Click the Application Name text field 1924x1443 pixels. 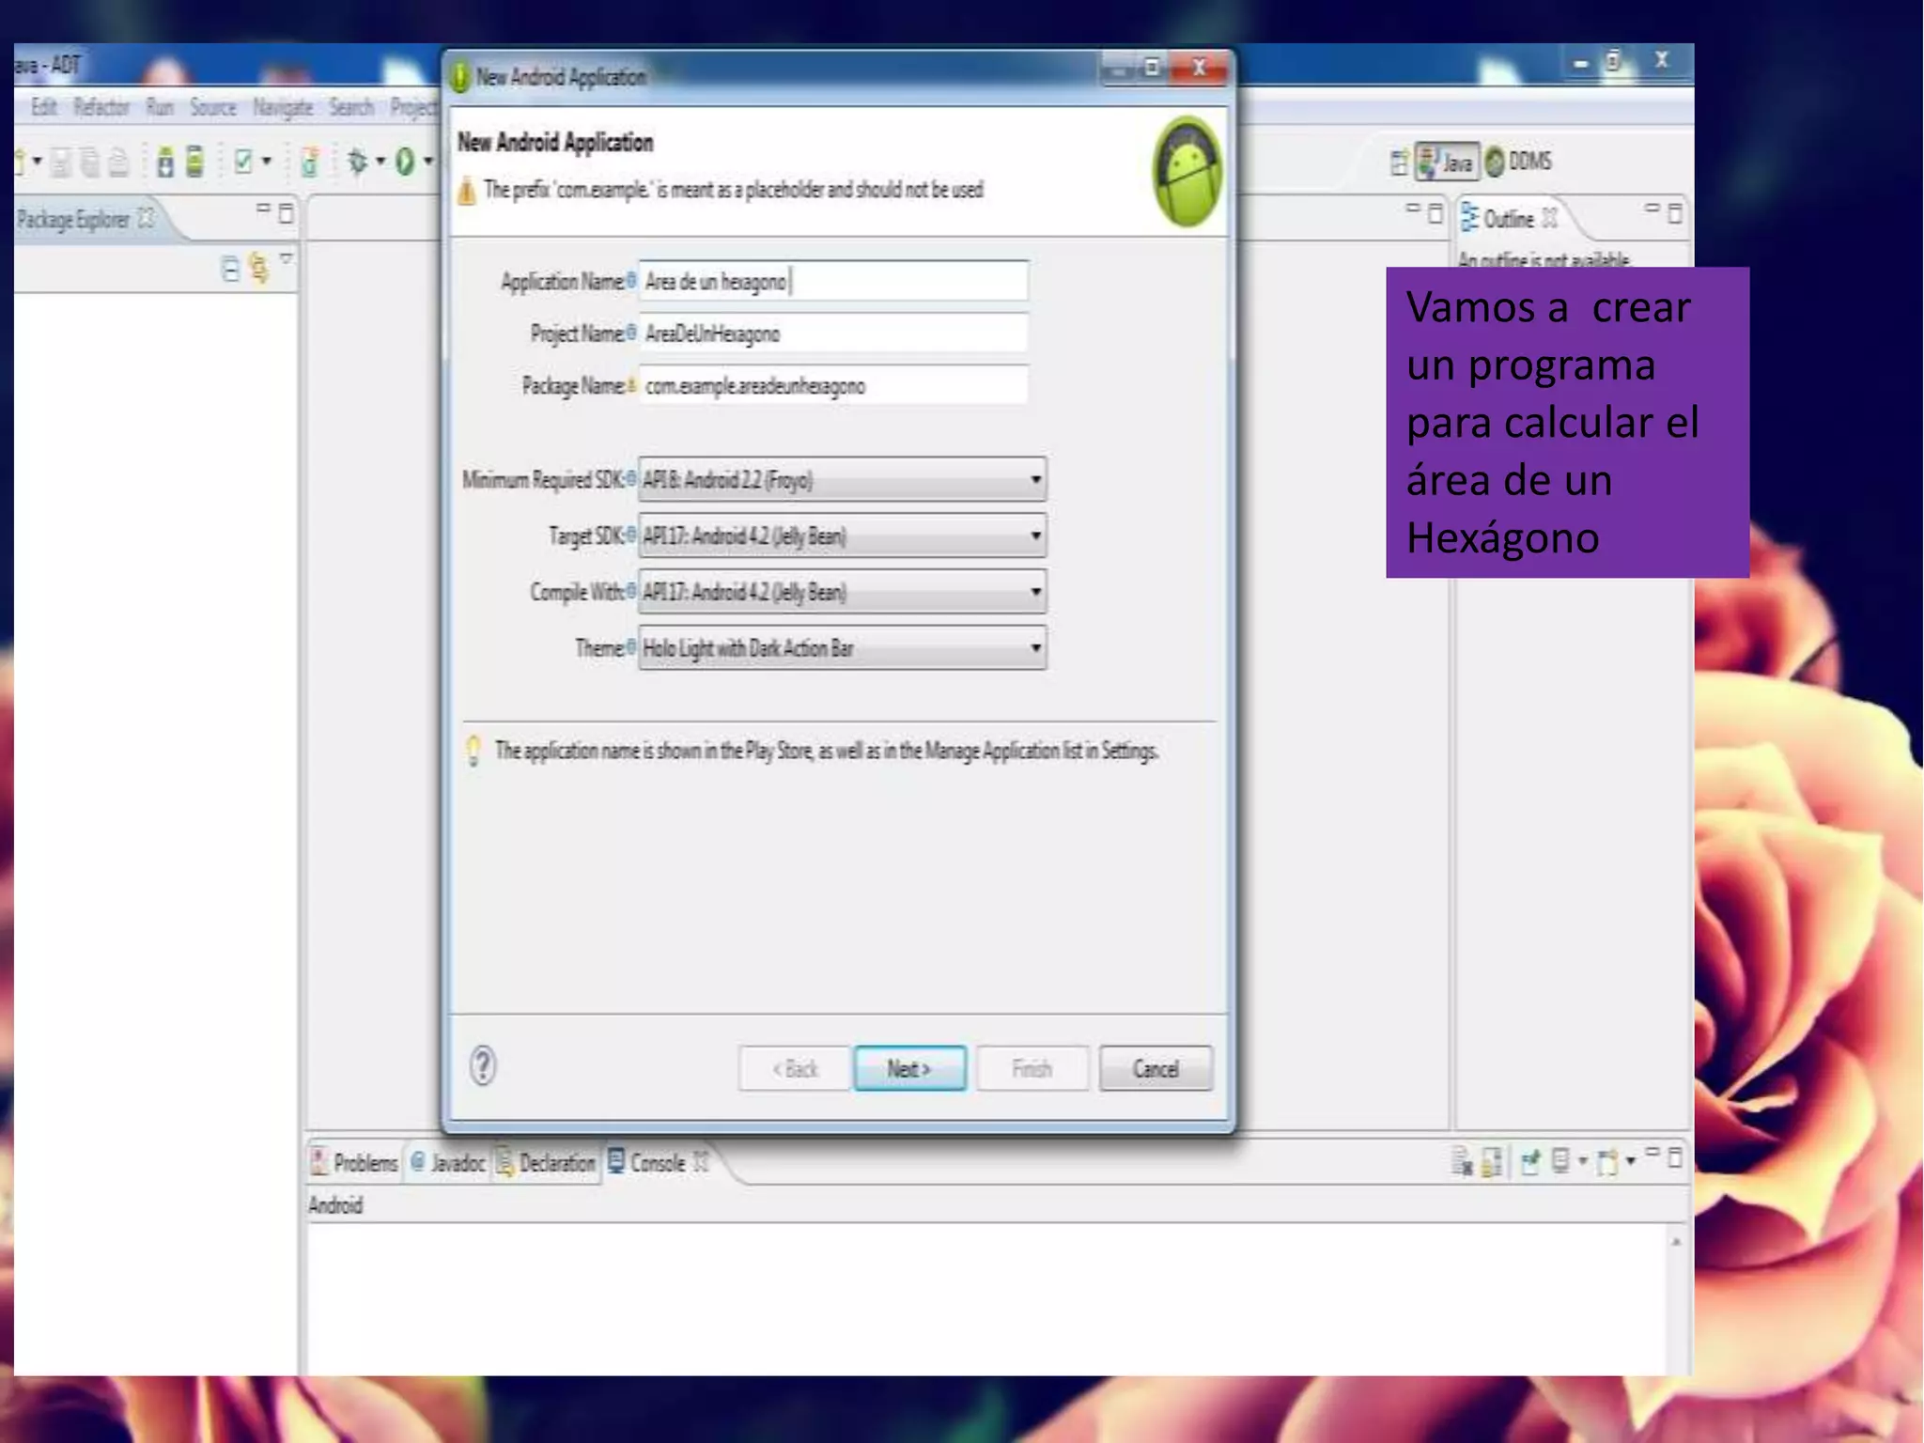coord(832,282)
